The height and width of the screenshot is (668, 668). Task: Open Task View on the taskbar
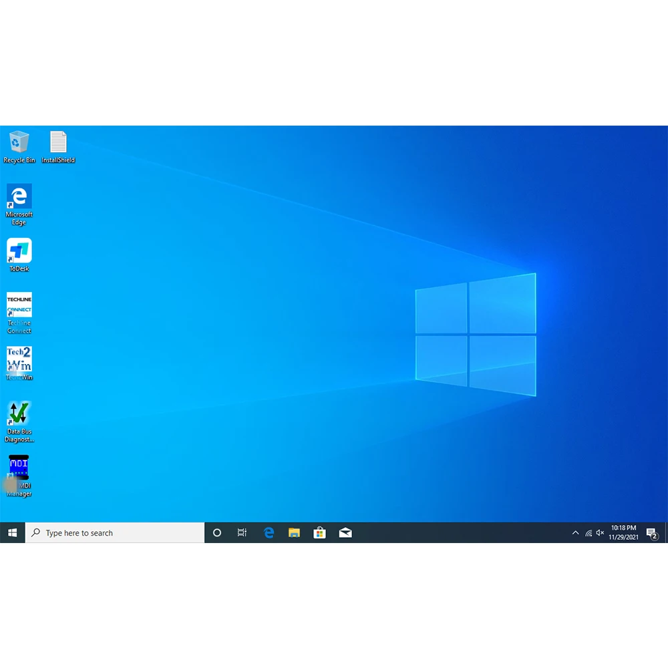pyautogui.click(x=242, y=532)
